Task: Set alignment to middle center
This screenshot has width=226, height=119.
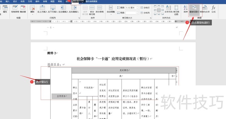Action: tap(159, 10)
